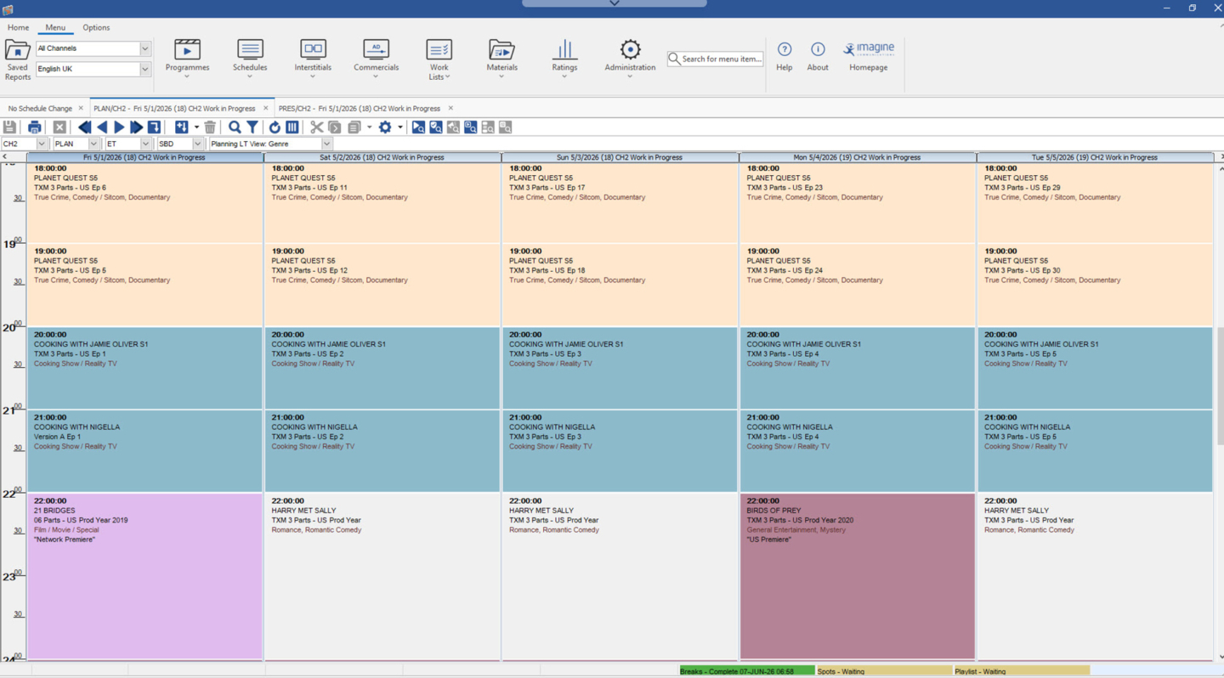Close the PRES/CH2 tab

pos(450,108)
